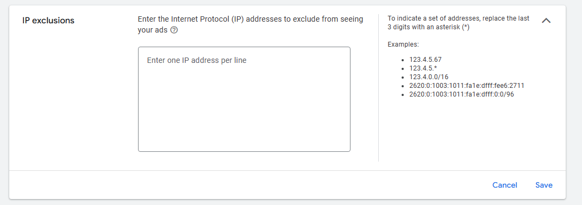The height and width of the screenshot is (205, 582).
Task: Focus the IP address entry text box
Action: pyautogui.click(x=244, y=99)
